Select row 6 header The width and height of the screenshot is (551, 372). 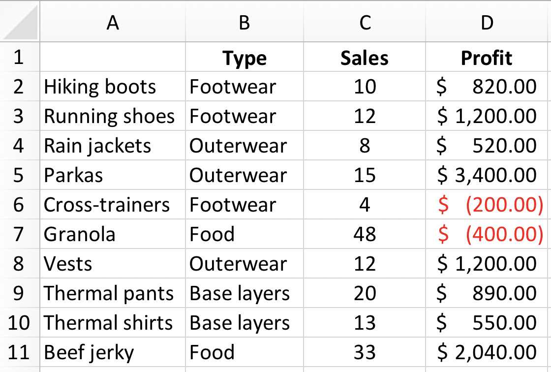point(20,205)
